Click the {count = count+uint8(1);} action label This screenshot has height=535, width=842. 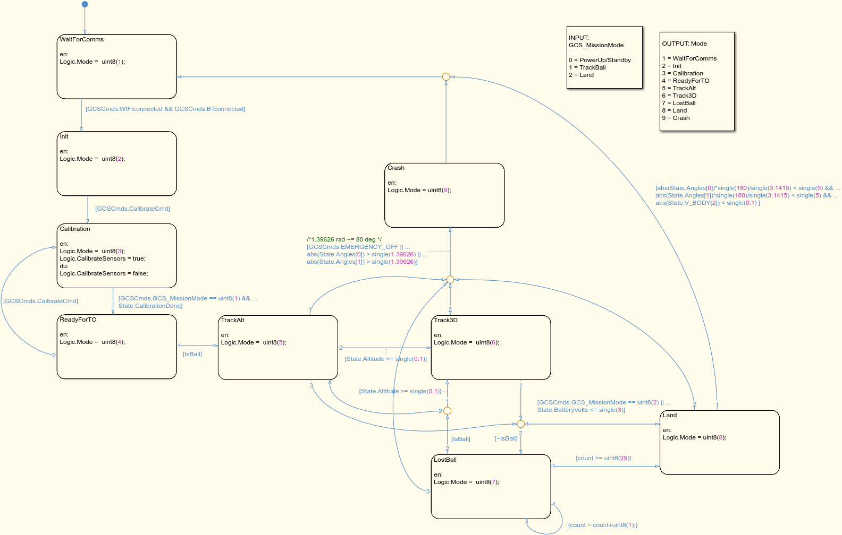(603, 525)
